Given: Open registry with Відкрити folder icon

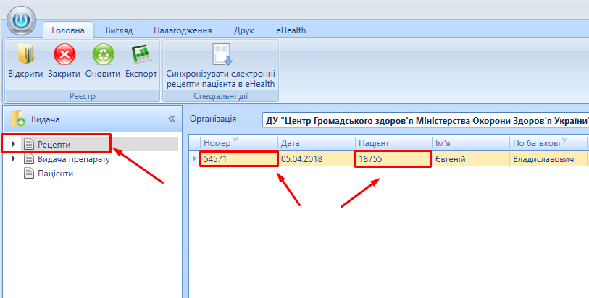Looking at the screenshot, I should (x=25, y=54).
